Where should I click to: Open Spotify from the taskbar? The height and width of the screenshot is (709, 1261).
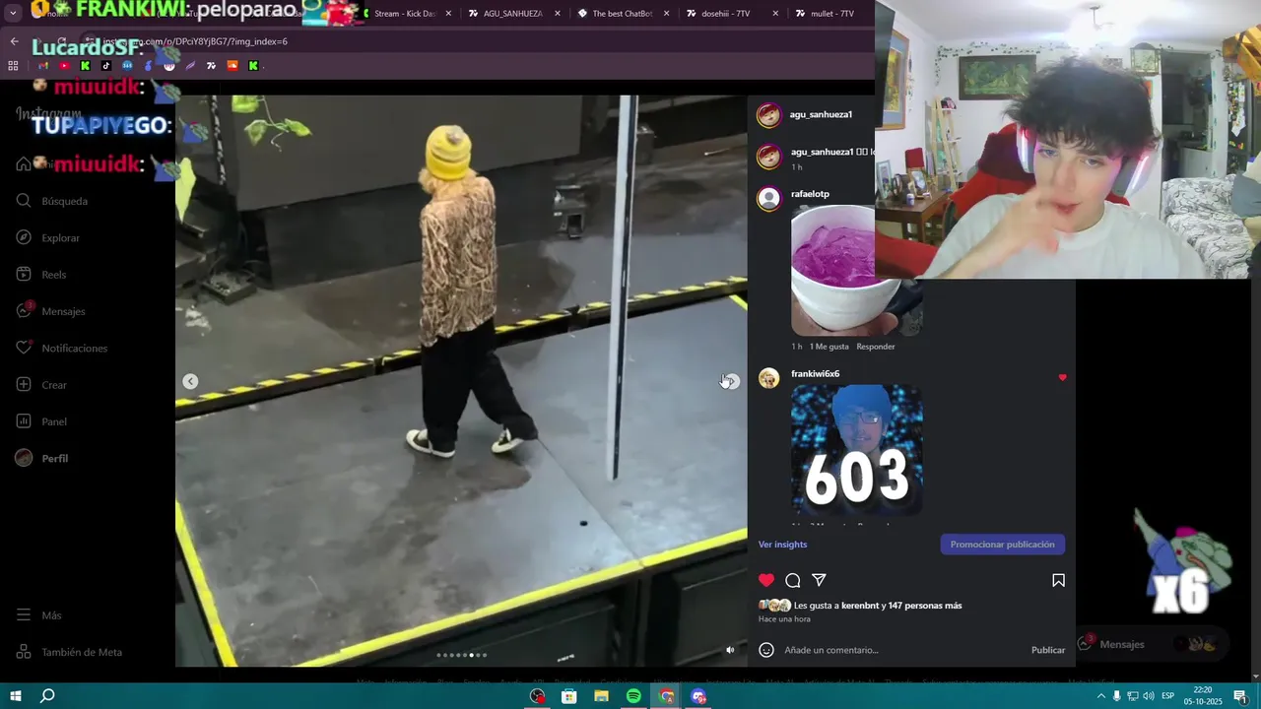(633, 696)
